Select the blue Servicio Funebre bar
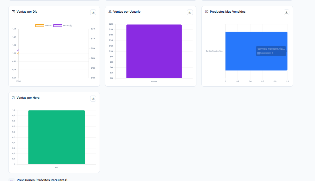The height and width of the screenshot is (181, 315). coord(256,51)
